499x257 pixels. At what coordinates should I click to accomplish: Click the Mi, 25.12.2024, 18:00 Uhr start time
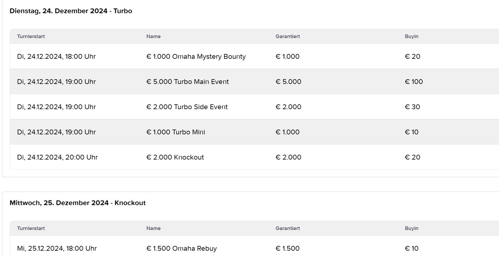pyautogui.click(x=57, y=248)
